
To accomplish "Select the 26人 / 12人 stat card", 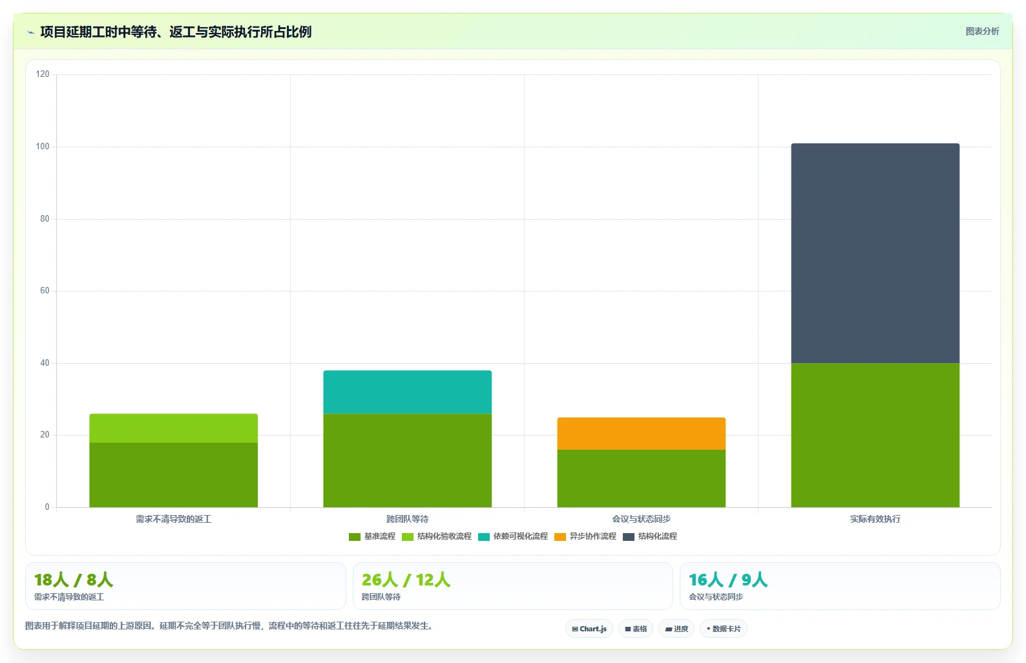I will coord(513,586).
